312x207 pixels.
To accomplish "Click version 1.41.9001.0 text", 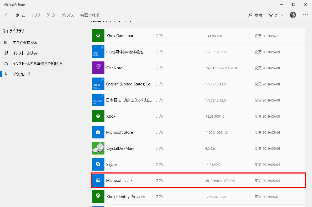I will tap(214, 36).
